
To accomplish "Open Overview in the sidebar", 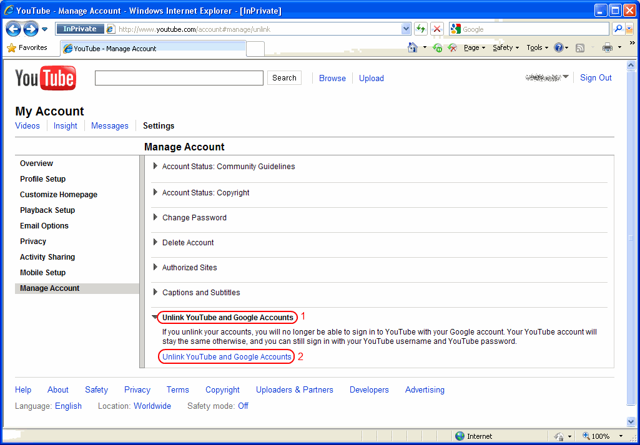I will [36, 163].
